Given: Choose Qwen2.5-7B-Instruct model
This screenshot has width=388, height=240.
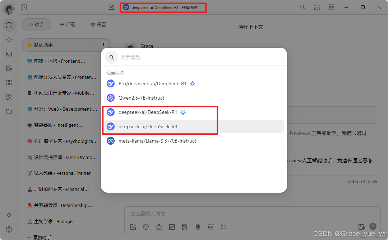Looking at the screenshot, I should [194, 98].
